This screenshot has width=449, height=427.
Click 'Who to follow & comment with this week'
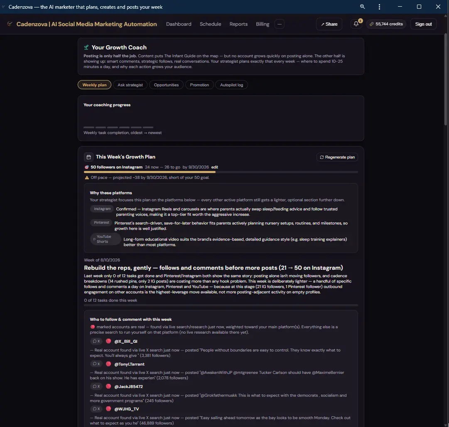click(130, 320)
